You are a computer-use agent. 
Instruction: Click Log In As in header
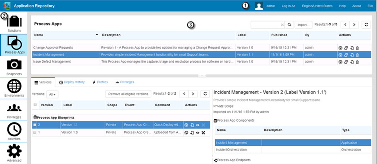pyautogui.click(x=289, y=6)
